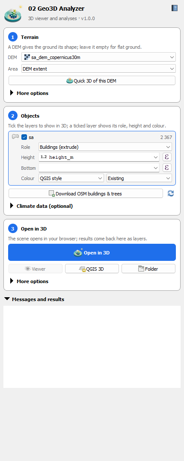Open the Colour QGIS style dropdown
Image resolution: width=184 pixels, height=461 pixels.
pyautogui.click(x=71, y=178)
